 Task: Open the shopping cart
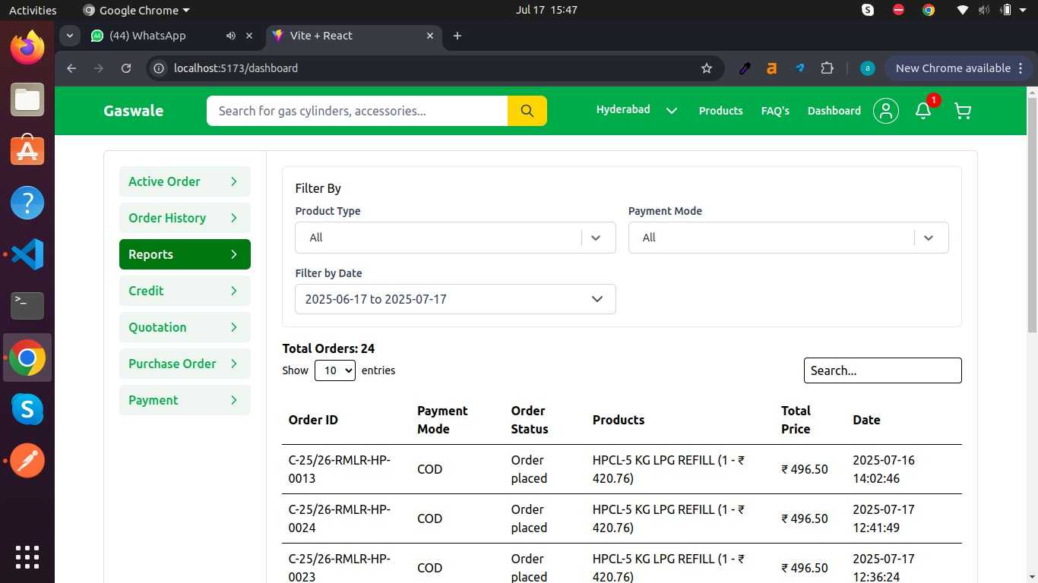[x=963, y=112]
